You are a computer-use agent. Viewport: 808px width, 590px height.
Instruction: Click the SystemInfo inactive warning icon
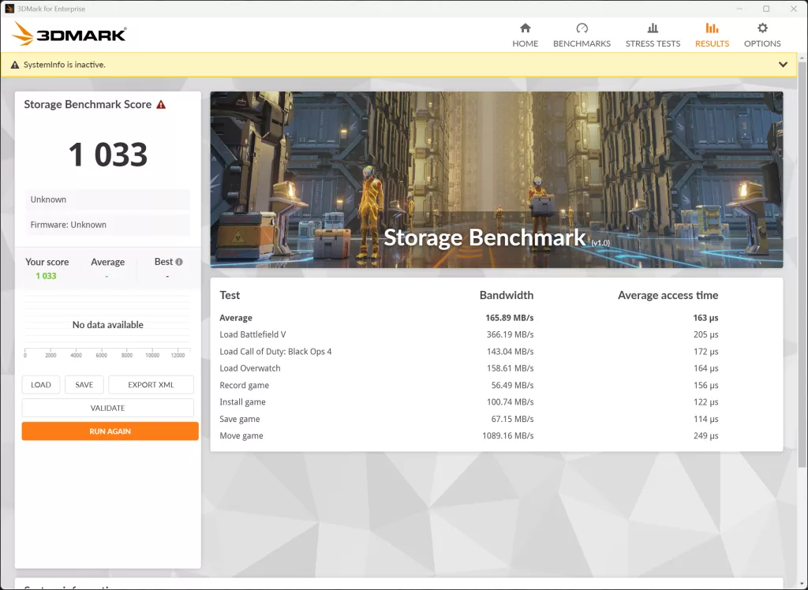point(15,65)
